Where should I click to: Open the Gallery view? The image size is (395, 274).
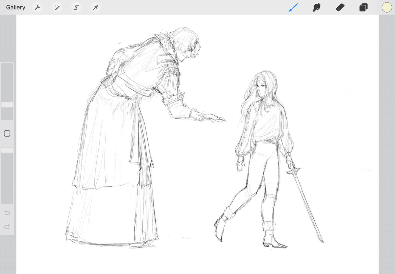pos(16,7)
